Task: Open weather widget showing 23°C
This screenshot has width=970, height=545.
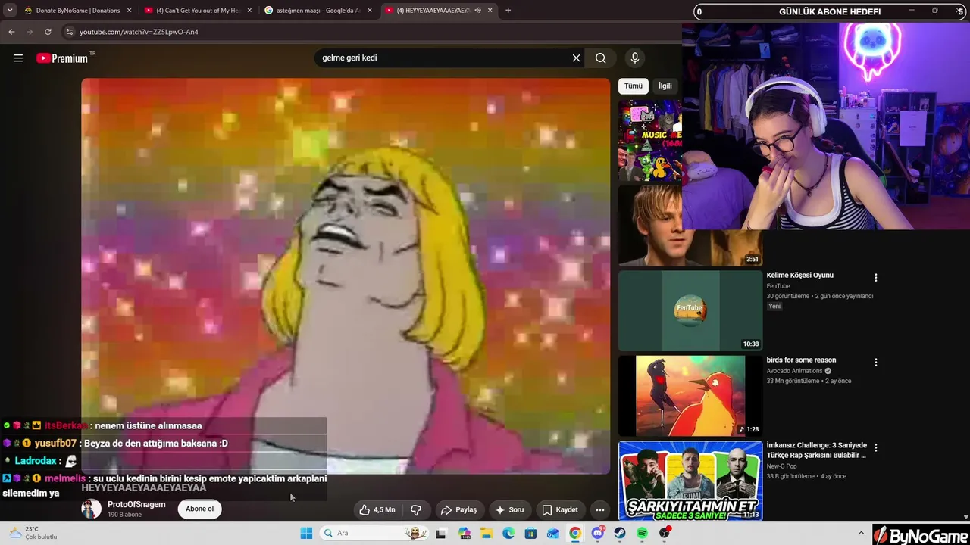Action: [33, 533]
